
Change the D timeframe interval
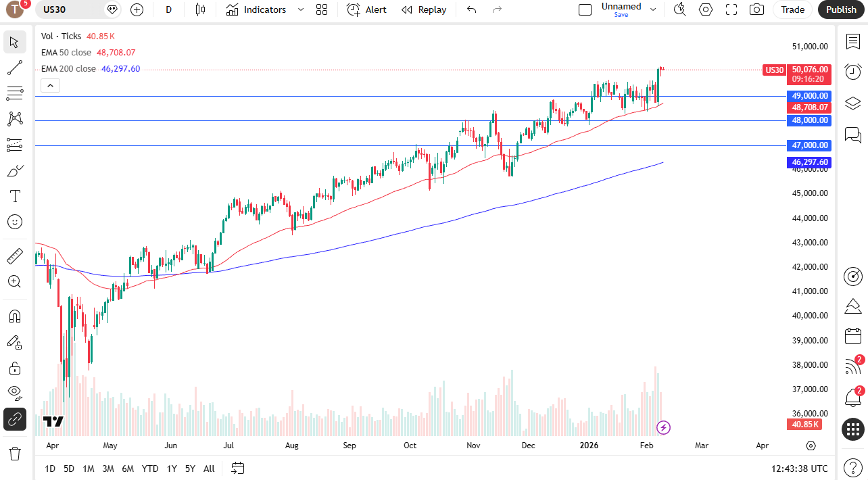click(168, 9)
